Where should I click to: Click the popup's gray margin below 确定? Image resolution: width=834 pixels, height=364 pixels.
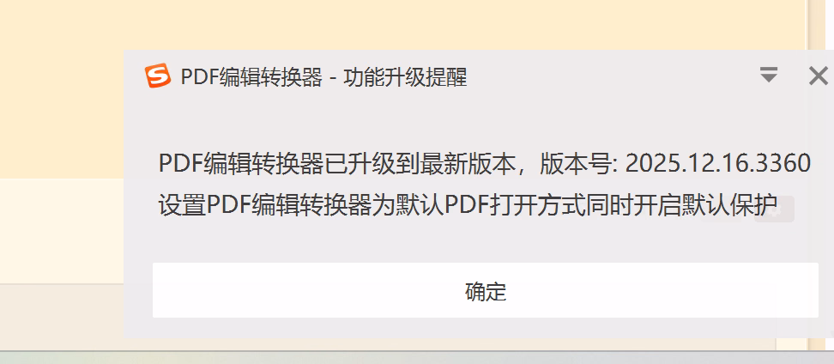pos(479,328)
